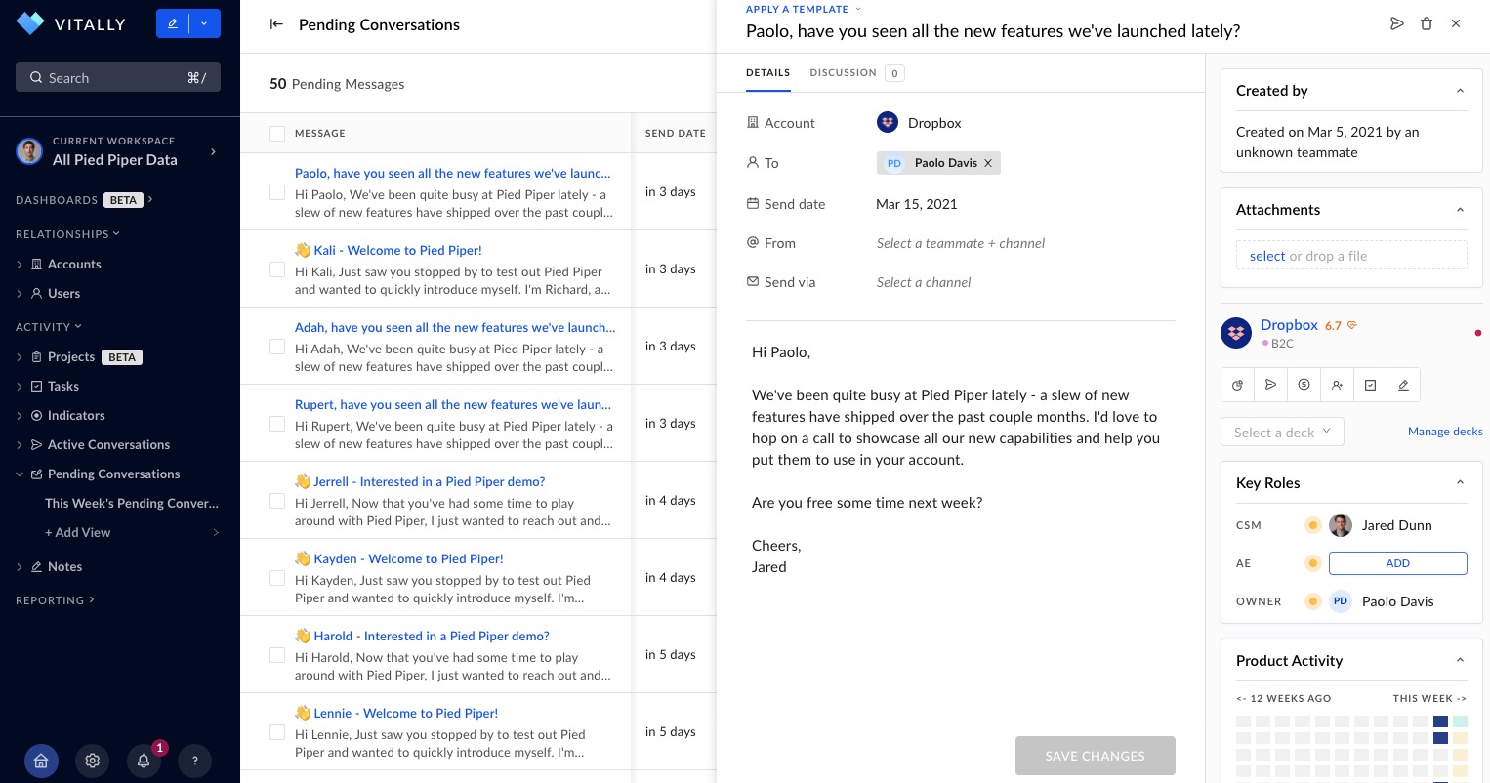Click the Dropbox note pencil icon

coord(1403,385)
